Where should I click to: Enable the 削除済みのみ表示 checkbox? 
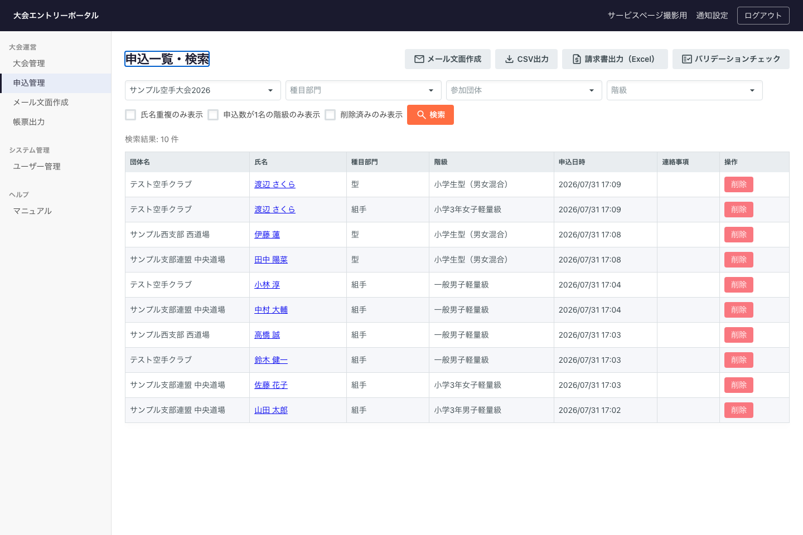pyautogui.click(x=330, y=115)
